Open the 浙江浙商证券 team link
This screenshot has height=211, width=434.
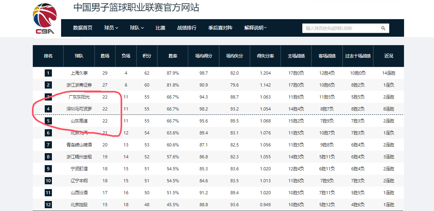pyautogui.click(x=79, y=85)
